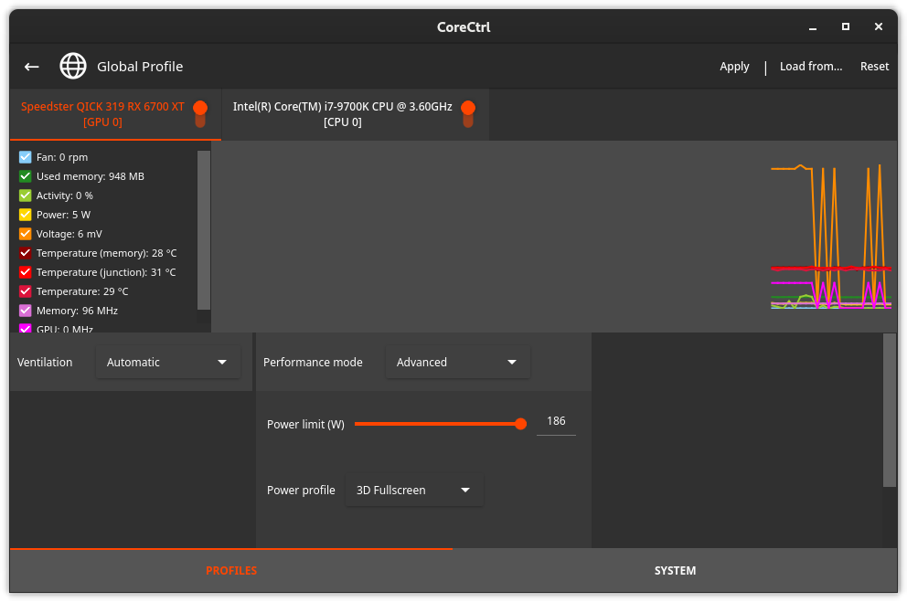
Task: Open the Performance mode Advanced dropdown
Action: [x=457, y=363]
